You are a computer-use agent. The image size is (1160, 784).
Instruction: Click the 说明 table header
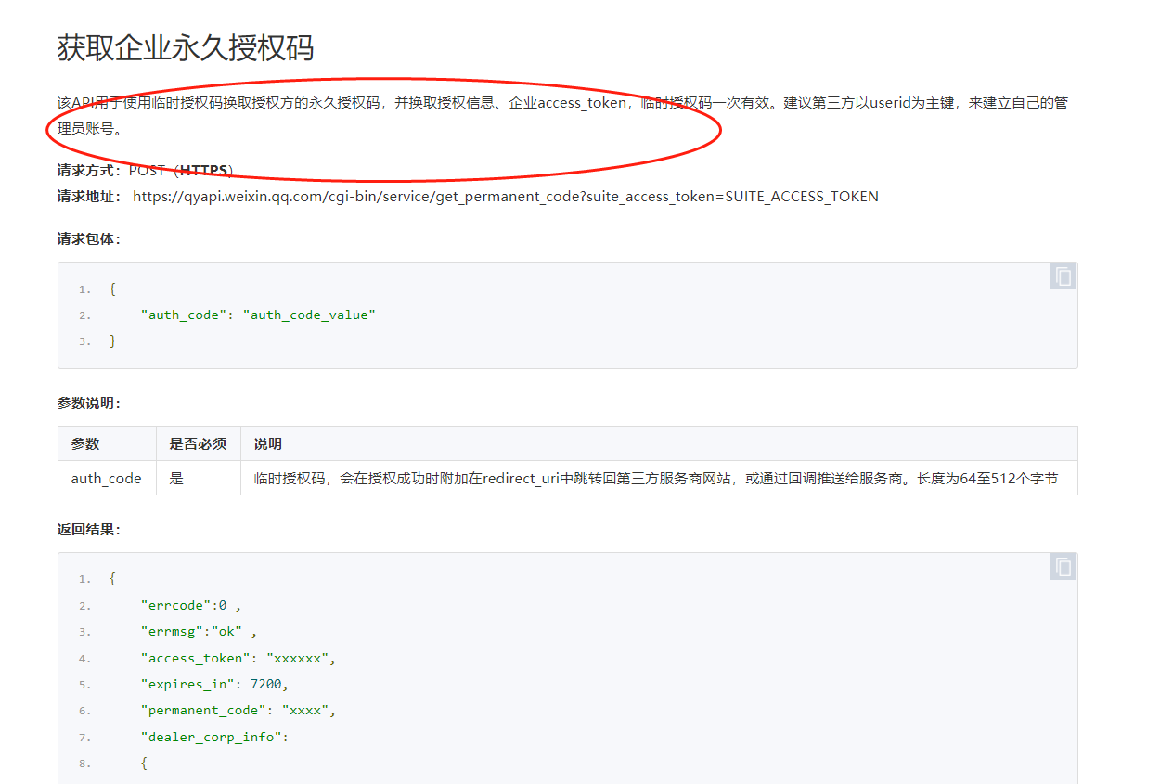click(659, 443)
